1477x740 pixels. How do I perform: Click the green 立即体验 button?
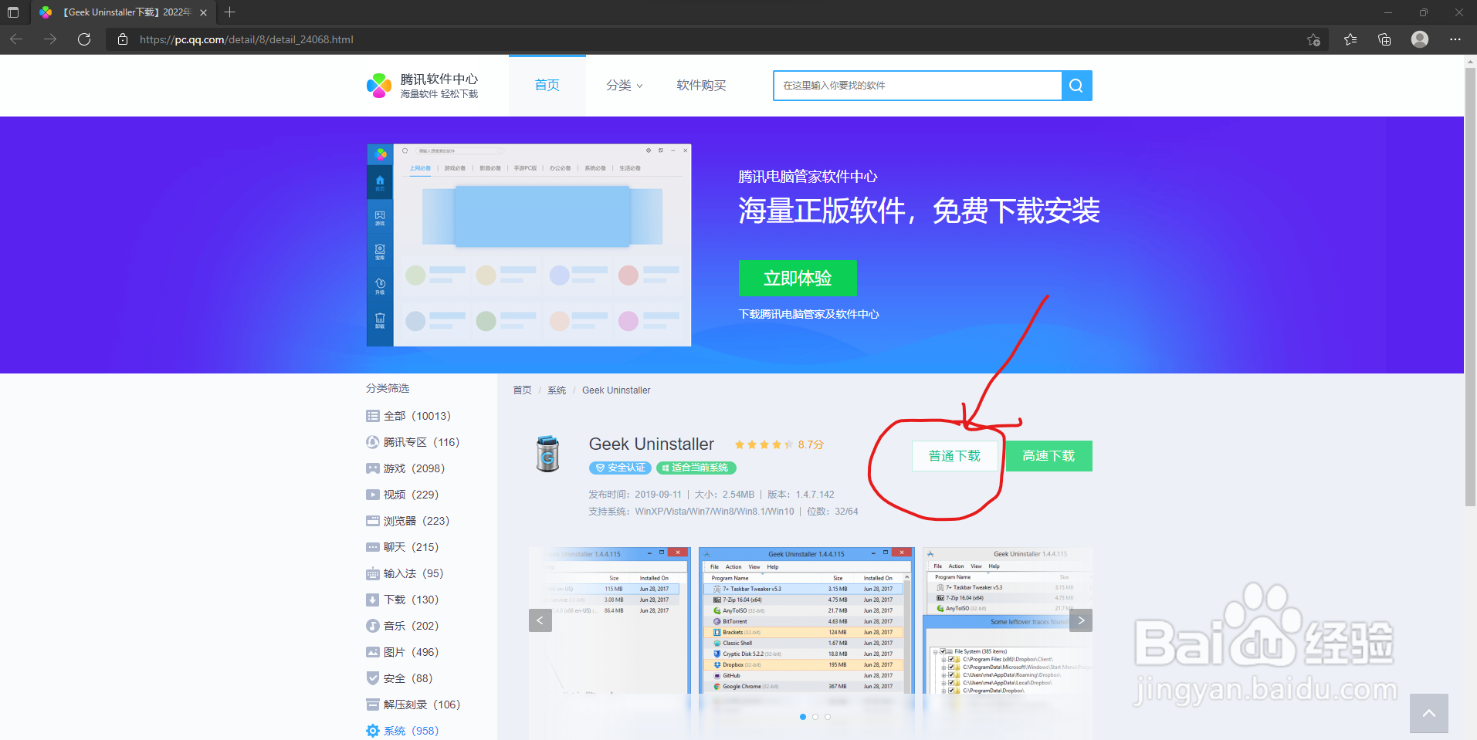coord(798,278)
